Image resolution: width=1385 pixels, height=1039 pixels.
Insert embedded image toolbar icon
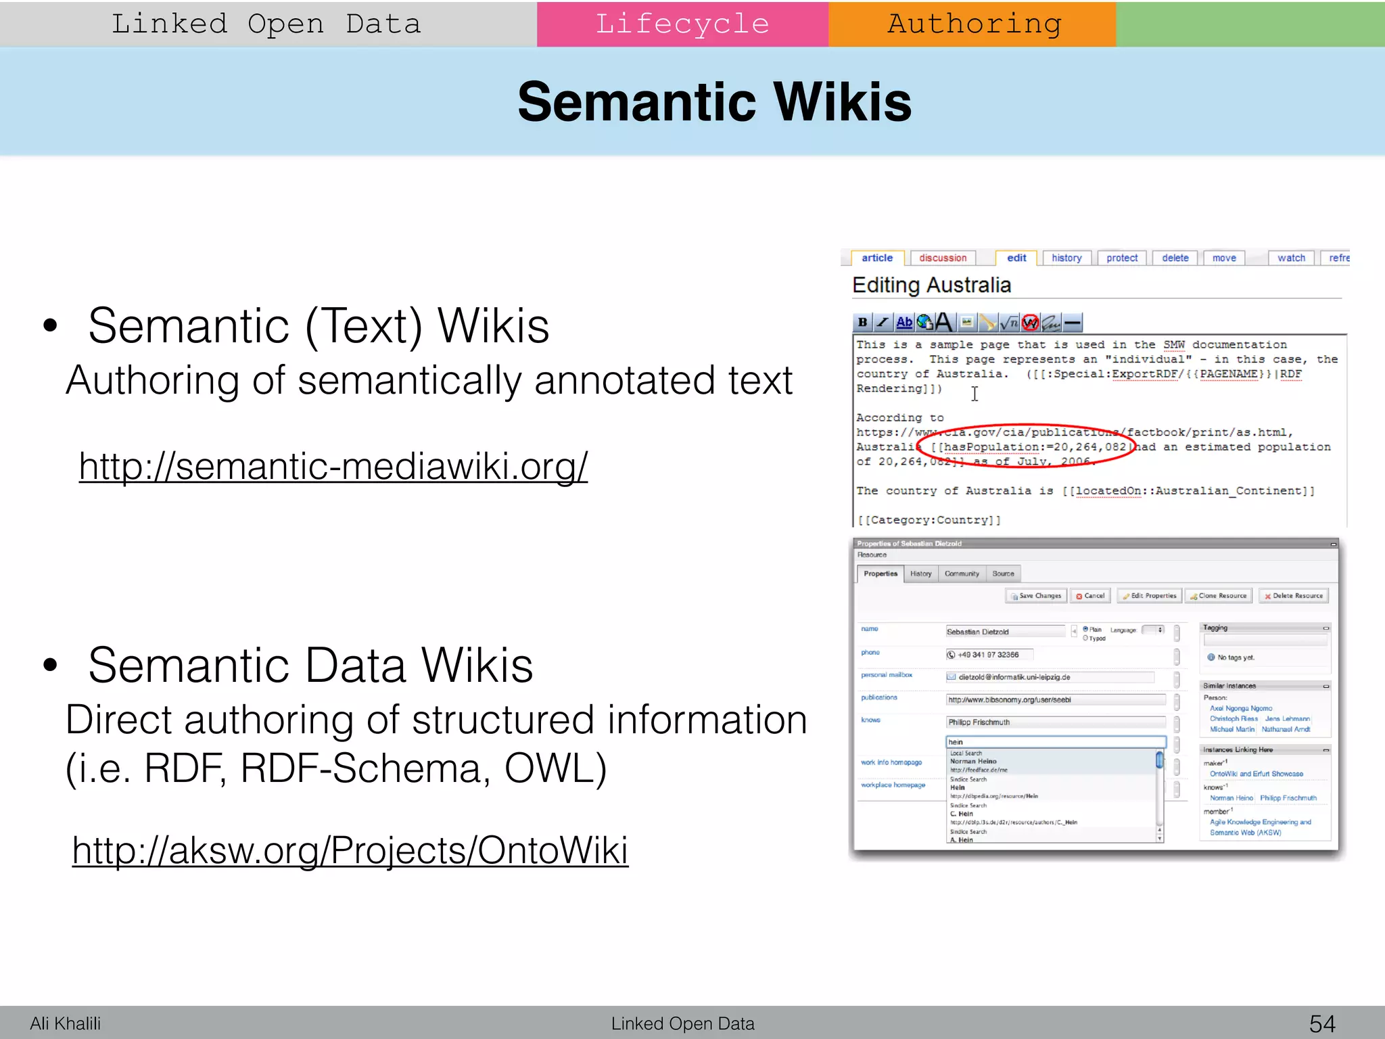(x=967, y=323)
